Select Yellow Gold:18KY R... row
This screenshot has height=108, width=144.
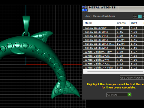(x=113, y=44)
